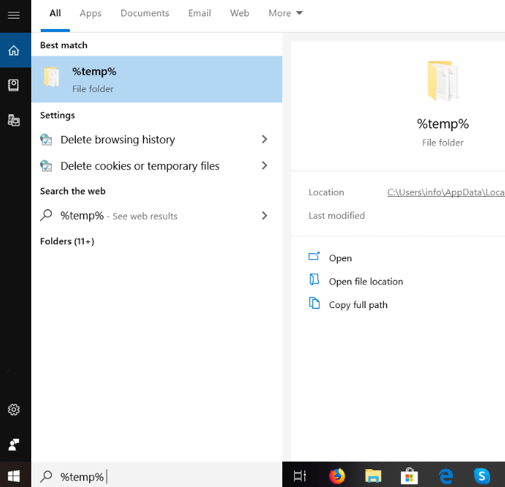Click the Windows Start button
The image size is (505, 487).
(14, 476)
